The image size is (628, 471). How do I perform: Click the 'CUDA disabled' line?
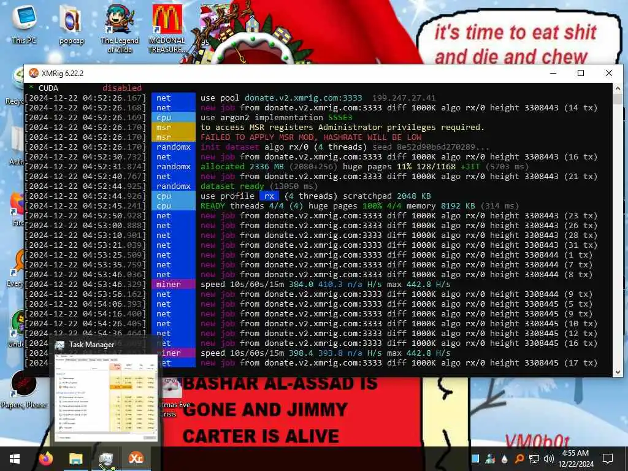point(86,88)
